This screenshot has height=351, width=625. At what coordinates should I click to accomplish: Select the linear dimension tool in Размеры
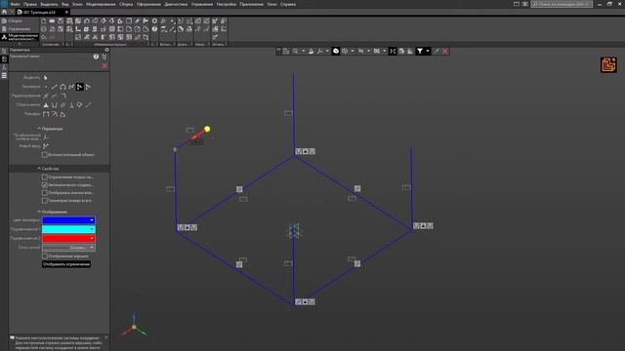point(46,114)
